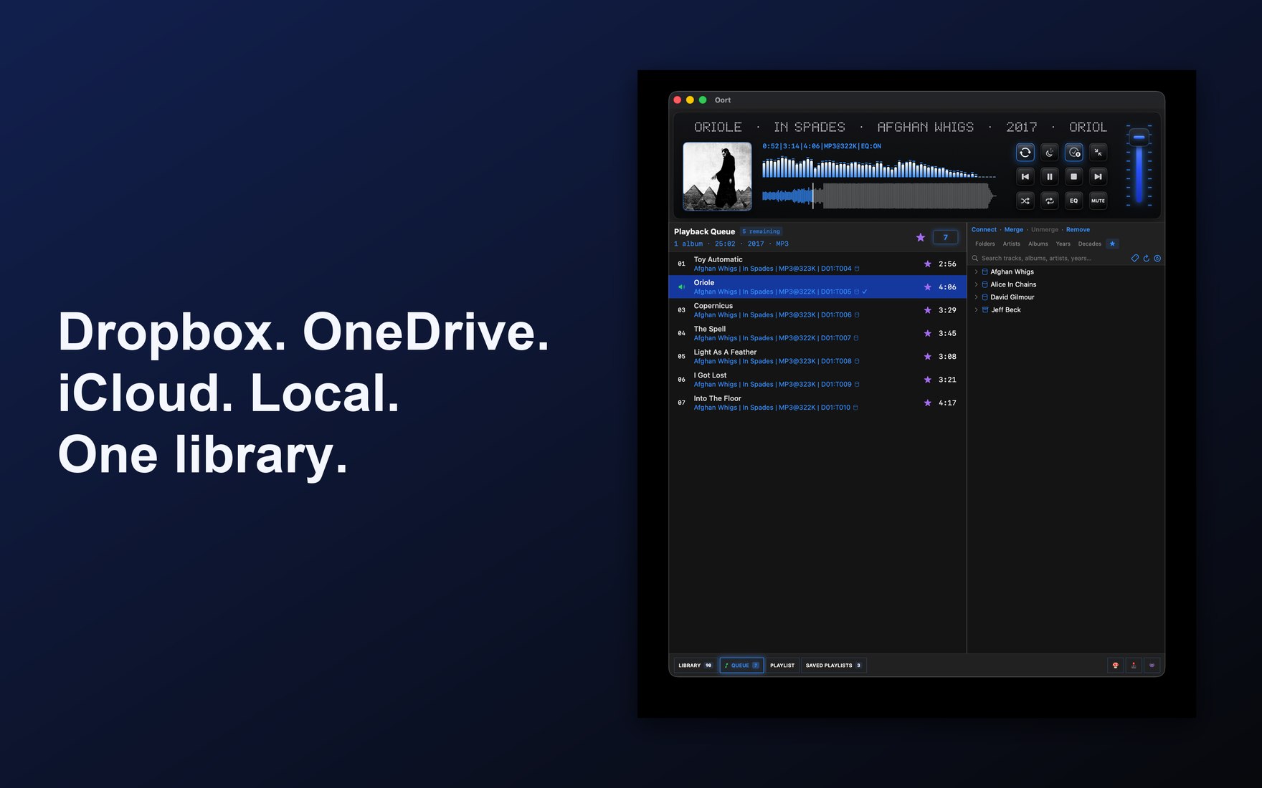Skip to next track

(x=1098, y=176)
